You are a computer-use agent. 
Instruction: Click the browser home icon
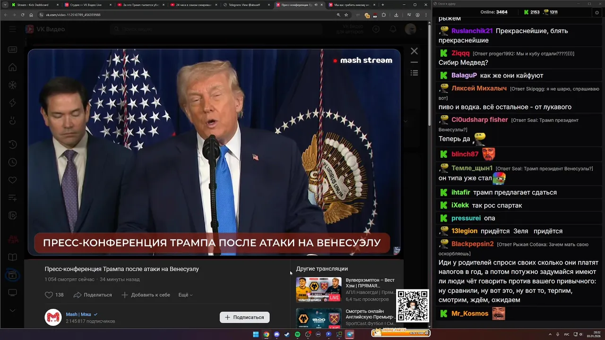pos(31,15)
